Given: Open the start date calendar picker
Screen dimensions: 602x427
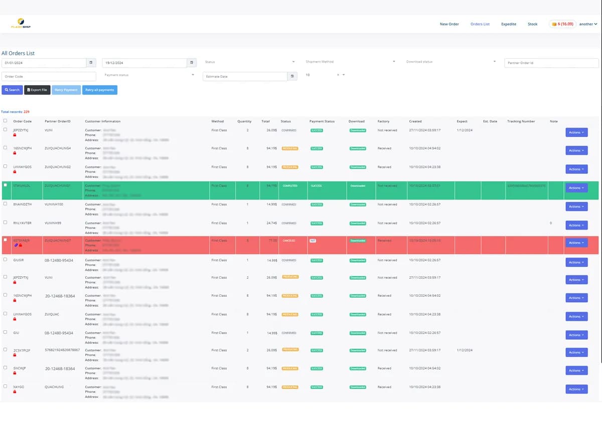Looking at the screenshot, I should tap(91, 63).
